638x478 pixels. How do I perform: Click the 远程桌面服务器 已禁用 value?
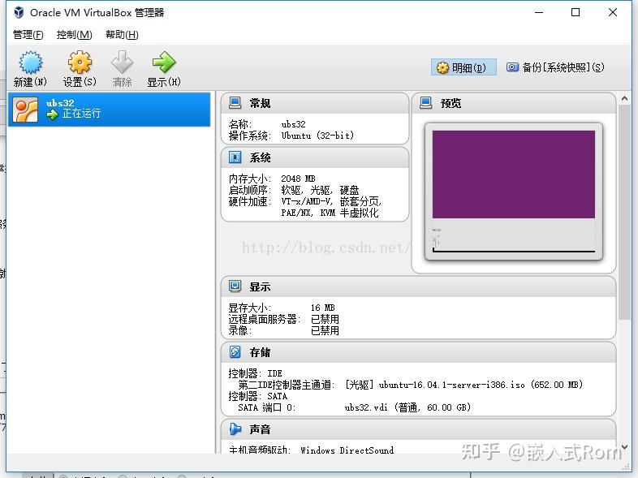click(x=325, y=319)
